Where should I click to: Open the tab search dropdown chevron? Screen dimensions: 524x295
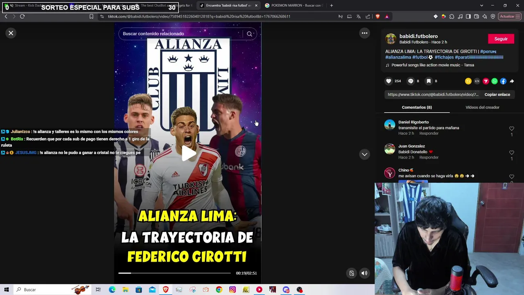coord(481,5)
